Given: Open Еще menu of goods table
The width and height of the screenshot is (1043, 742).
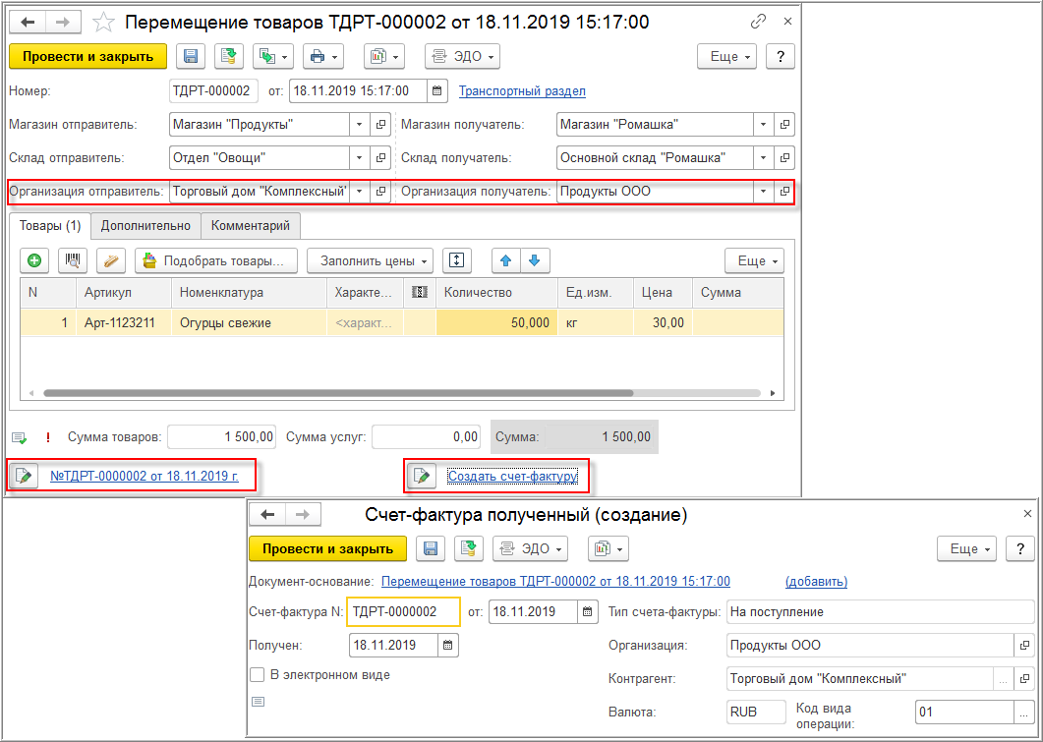Looking at the screenshot, I should pyautogui.click(x=754, y=260).
